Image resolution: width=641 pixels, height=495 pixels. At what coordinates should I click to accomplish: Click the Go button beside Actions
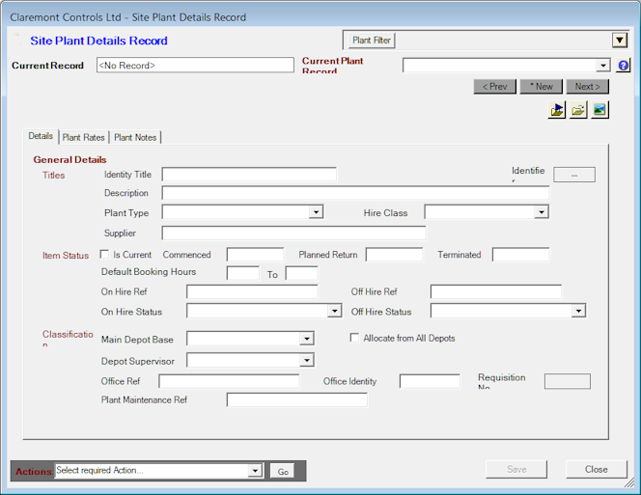click(283, 471)
